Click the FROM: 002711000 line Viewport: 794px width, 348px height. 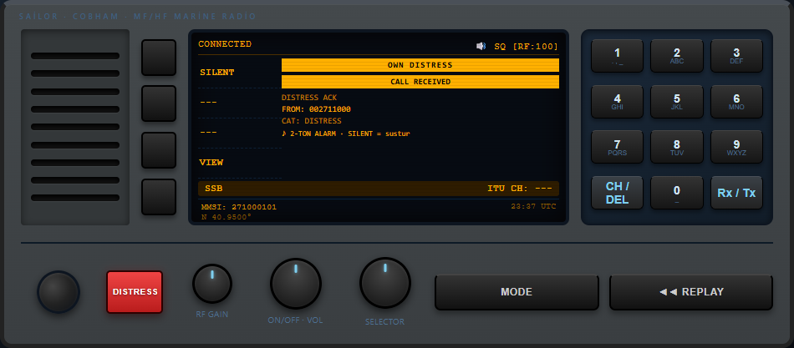coord(316,109)
